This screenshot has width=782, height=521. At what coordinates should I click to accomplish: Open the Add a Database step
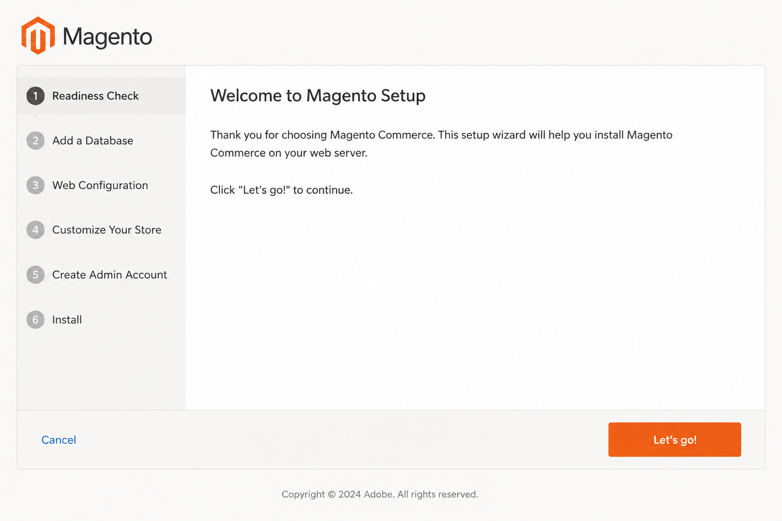coord(93,140)
